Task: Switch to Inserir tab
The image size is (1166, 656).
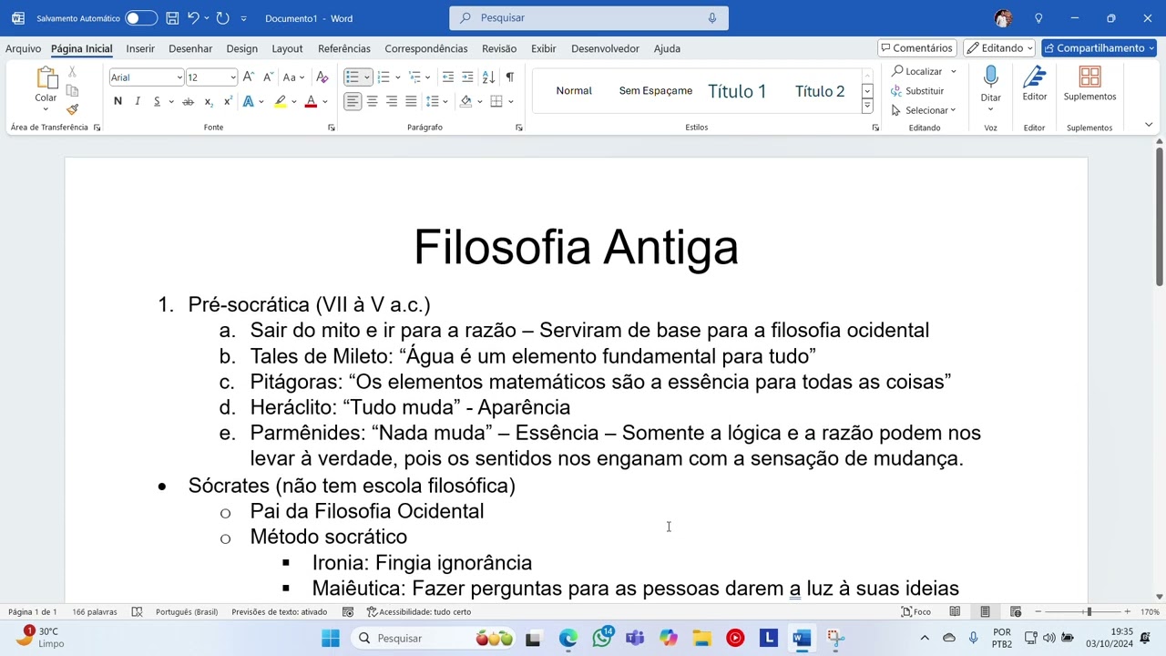Action: (x=140, y=48)
